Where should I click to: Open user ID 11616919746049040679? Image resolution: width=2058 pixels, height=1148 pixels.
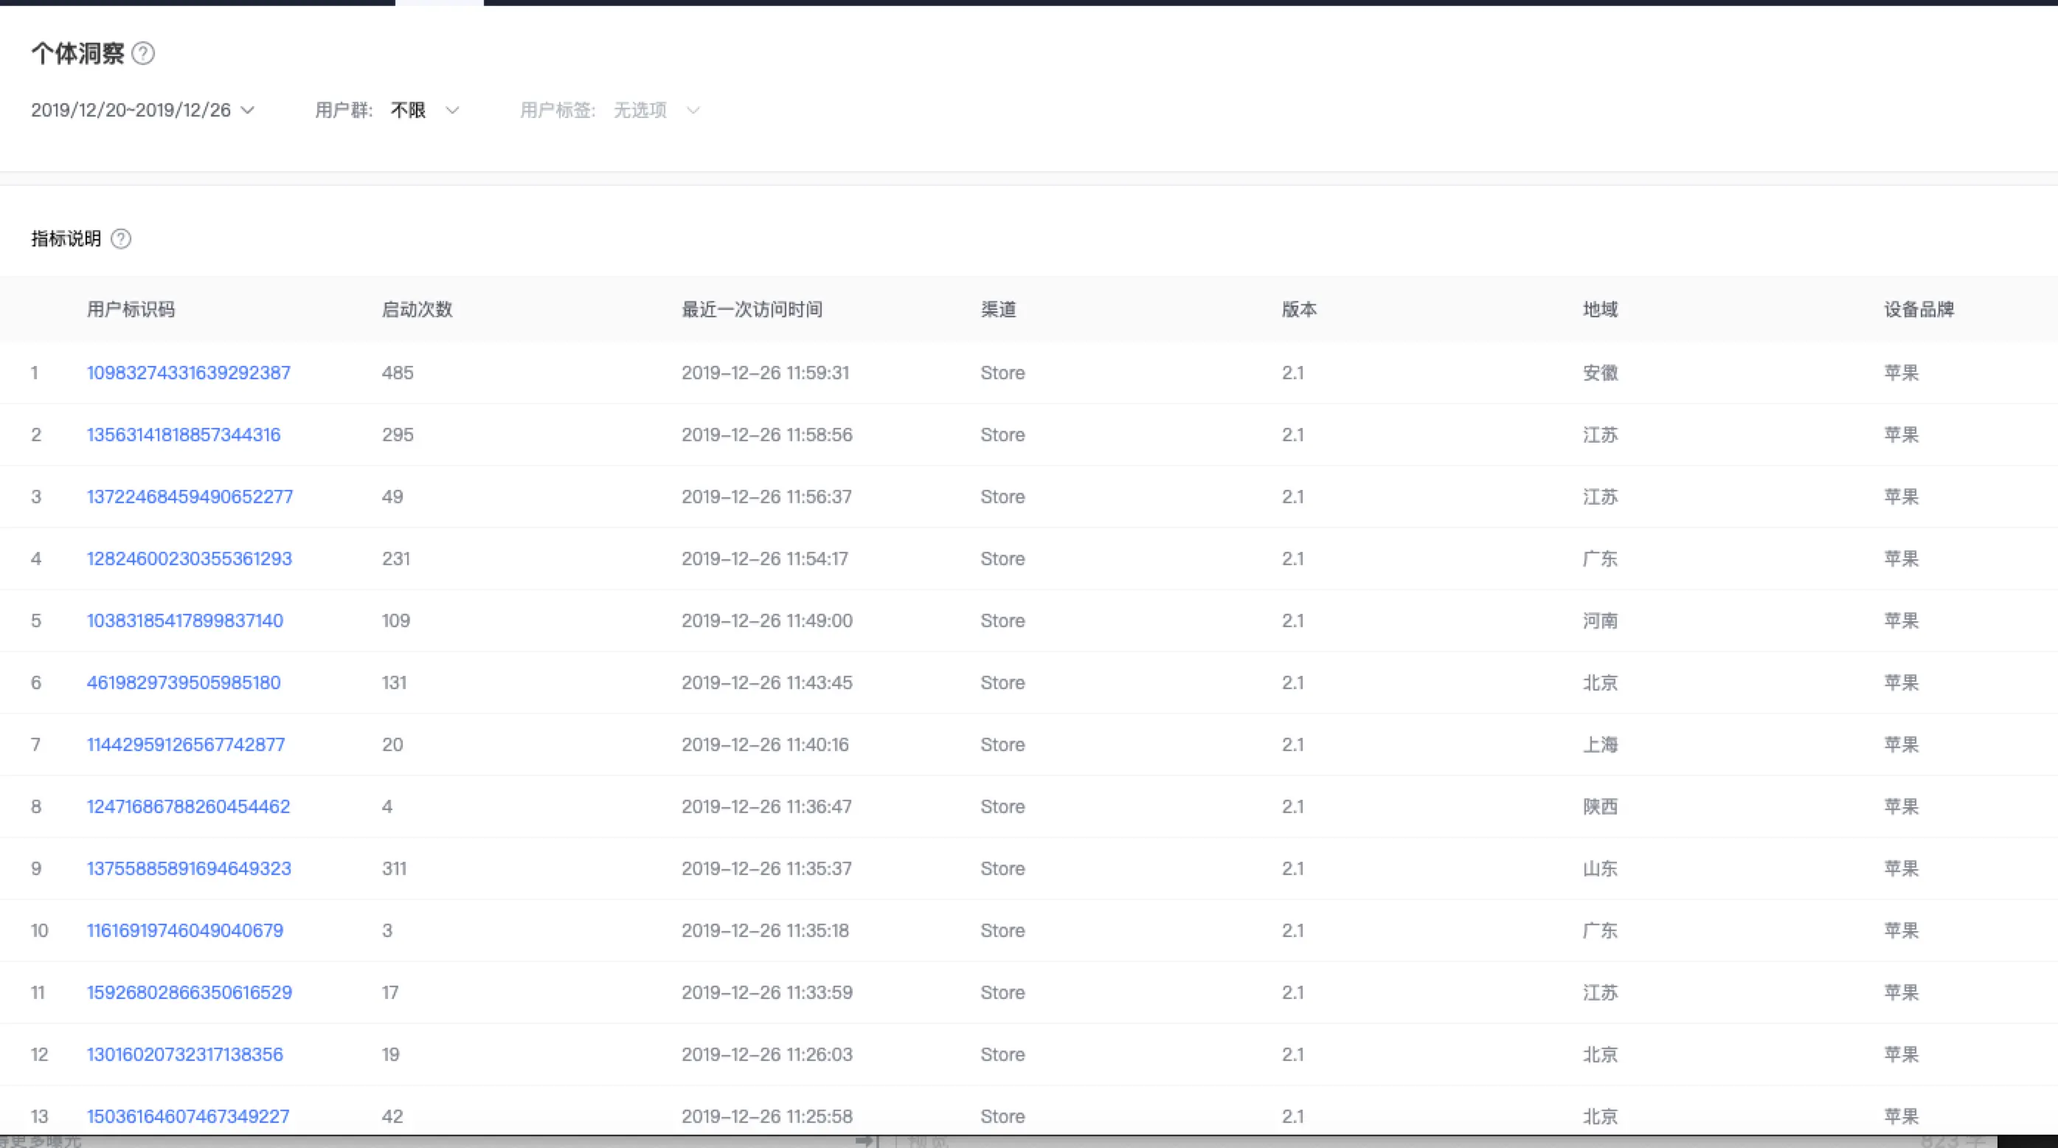[184, 930]
